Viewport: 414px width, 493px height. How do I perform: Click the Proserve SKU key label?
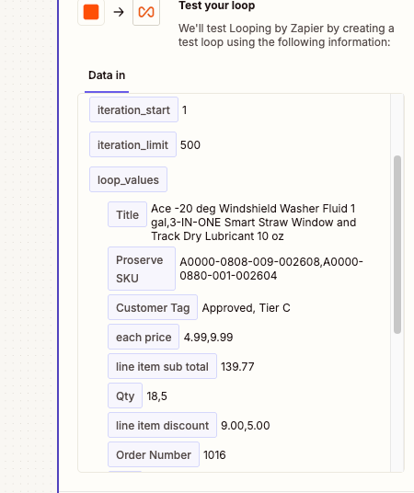[x=142, y=269]
